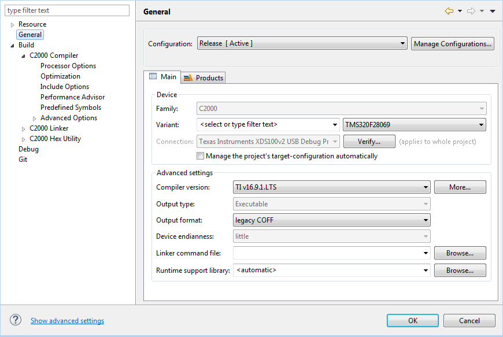Enable manage target-configuration automatically checkbox

[x=201, y=156]
